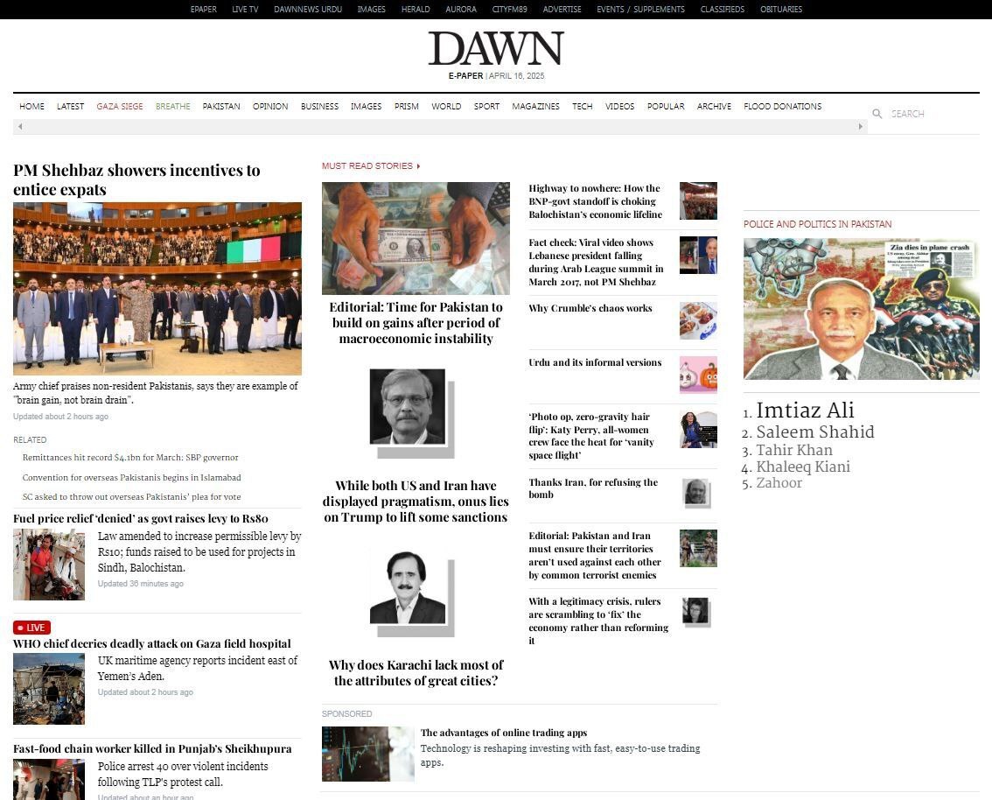Image resolution: width=992 pixels, height=800 pixels.
Task: Open the PAKISTAN section
Action: point(221,106)
